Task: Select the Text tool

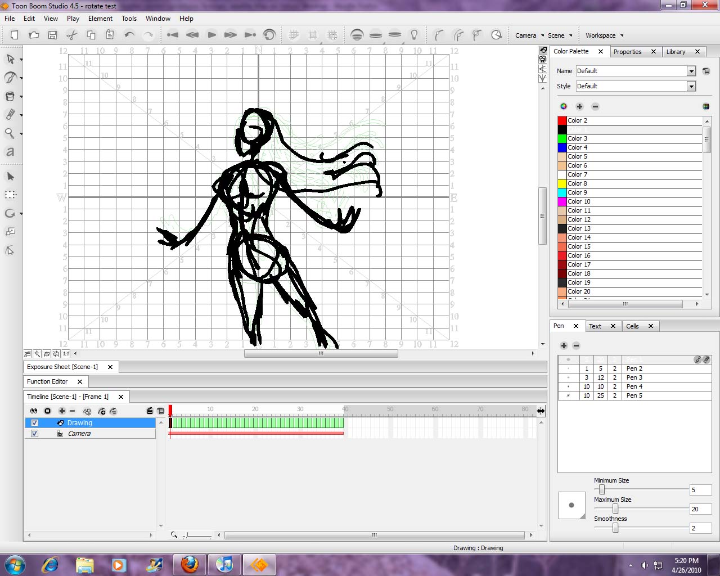Action: click(x=10, y=152)
